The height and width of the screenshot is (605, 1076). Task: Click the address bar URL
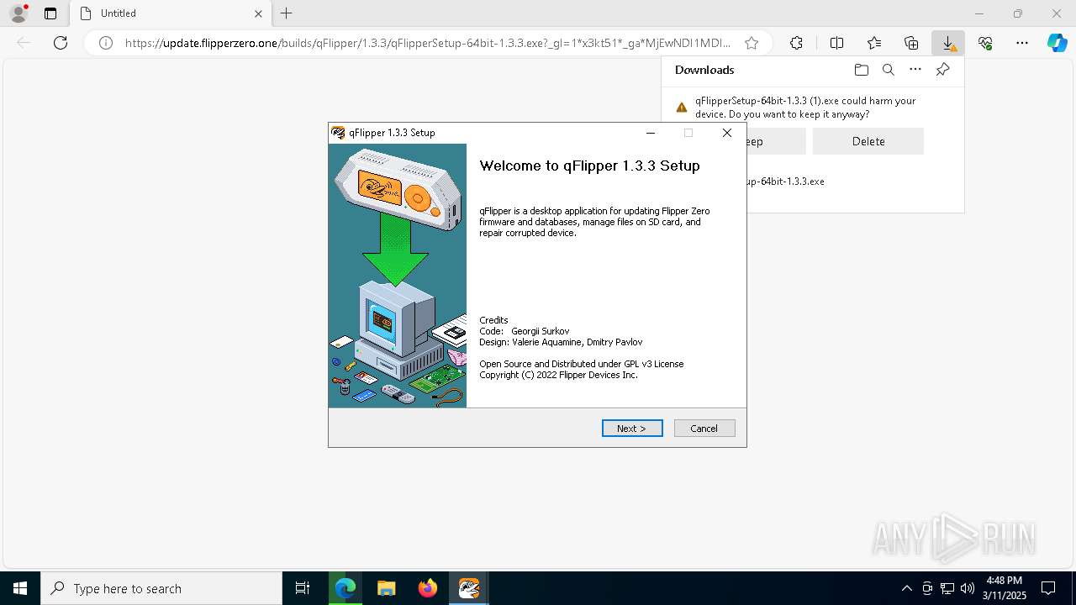point(428,43)
